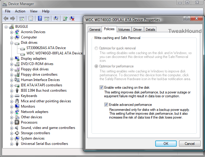Uncheck Enable write caching on the disk

pos(101,88)
